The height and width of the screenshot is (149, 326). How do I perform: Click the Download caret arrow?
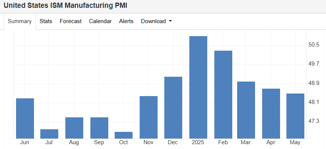pos(171,21)
